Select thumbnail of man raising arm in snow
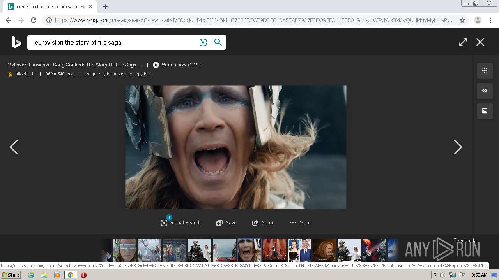Viewport: 499px width, 280px height. pyautogui.click(x=149, y=250)
